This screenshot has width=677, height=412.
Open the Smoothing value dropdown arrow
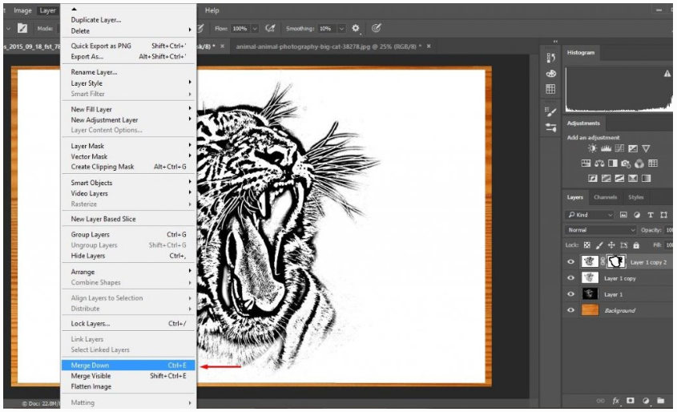coord(341,29)
